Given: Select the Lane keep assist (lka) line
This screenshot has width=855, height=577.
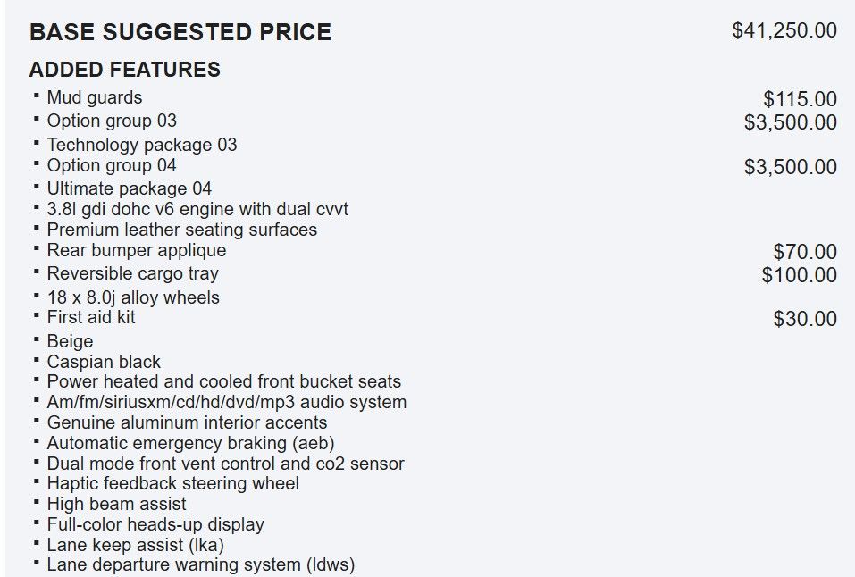Looking at the screenshot, I should [135, 545].
